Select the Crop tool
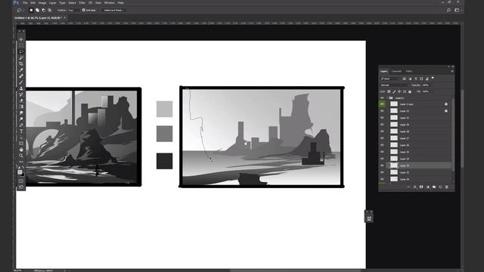Viewport: 484px width, 272px height. click(x=21, y=63)
